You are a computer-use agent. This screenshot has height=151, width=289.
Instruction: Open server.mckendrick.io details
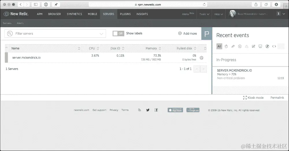pos(26,57)
